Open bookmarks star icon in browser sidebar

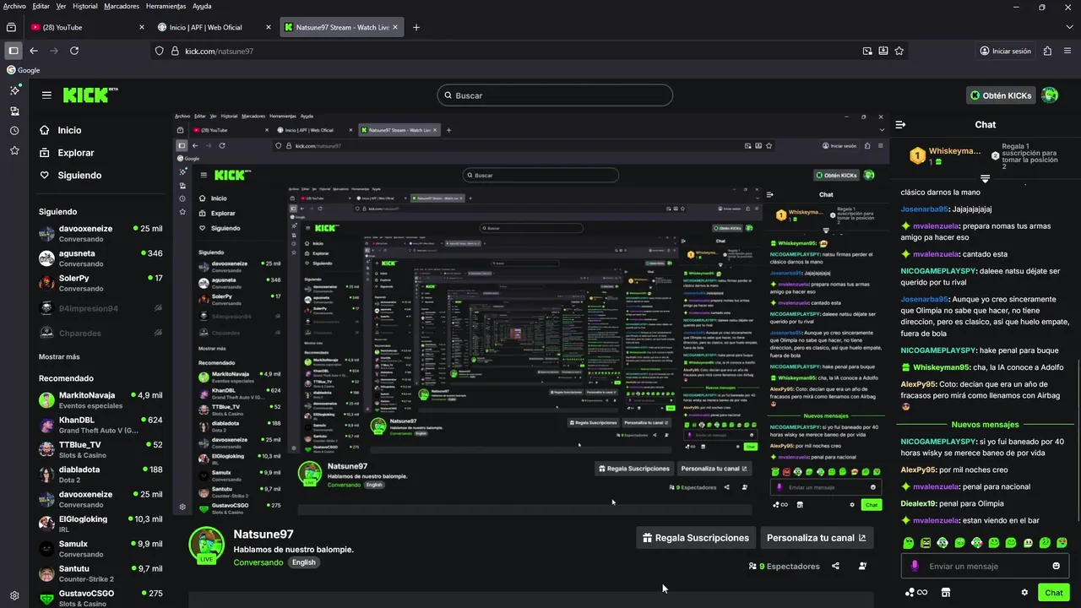coord(14,150)
